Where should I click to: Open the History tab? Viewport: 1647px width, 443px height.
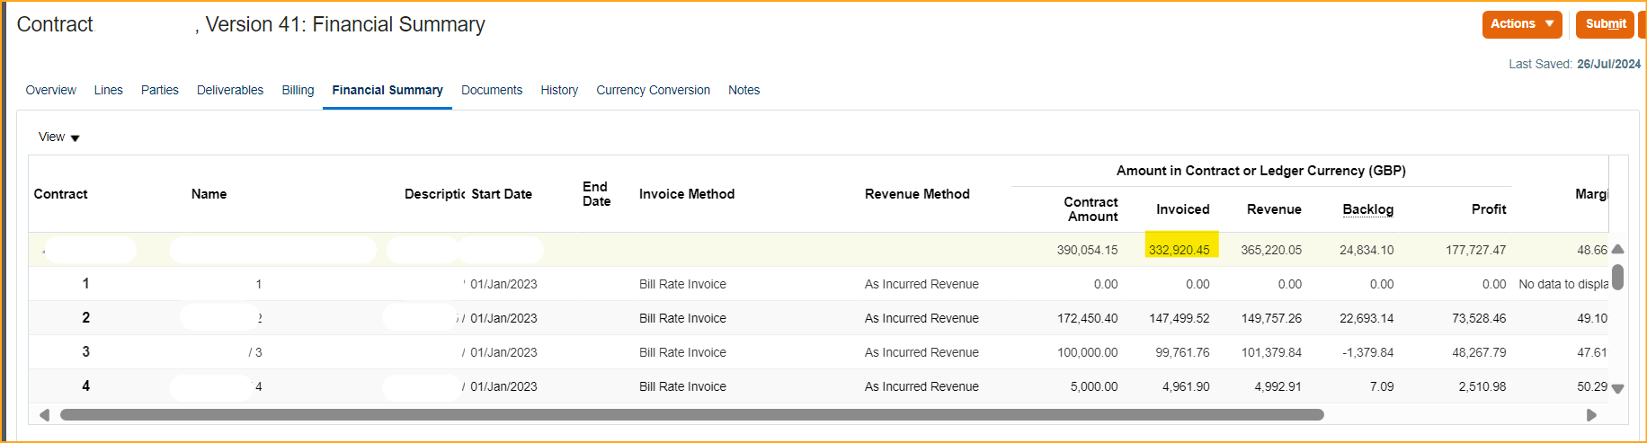pos(559,90)
